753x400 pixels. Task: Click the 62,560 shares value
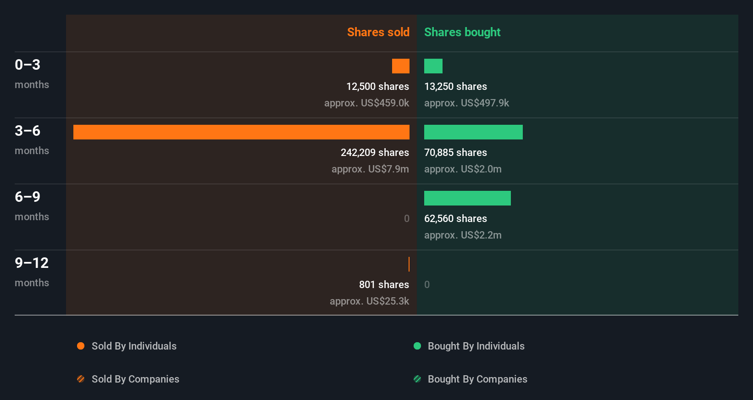[455, 218]
